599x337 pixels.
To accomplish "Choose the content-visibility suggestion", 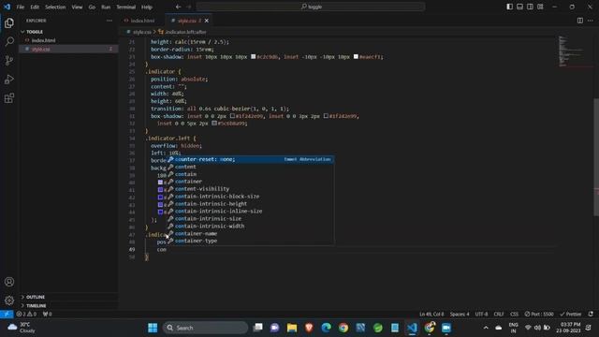I will tap(250, 189).
